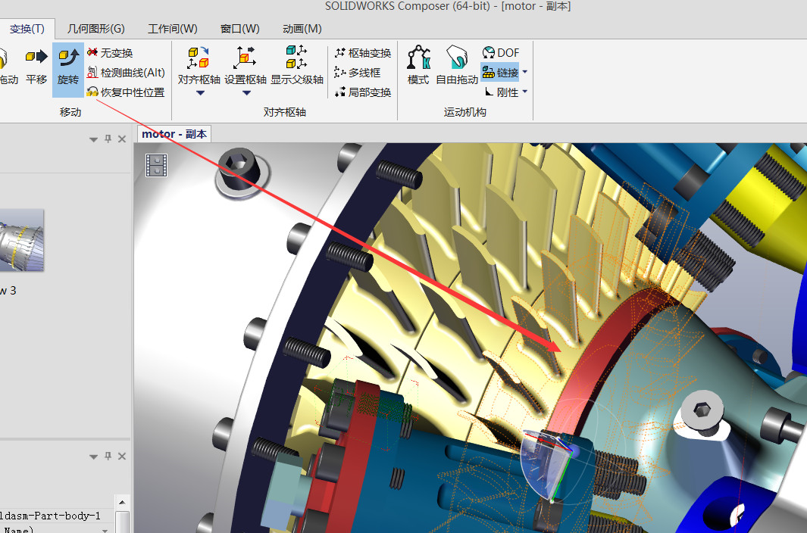Click the 检测曲线(Alt) button
The height and width of the screenshot is (533, 807).
[126, 73]
